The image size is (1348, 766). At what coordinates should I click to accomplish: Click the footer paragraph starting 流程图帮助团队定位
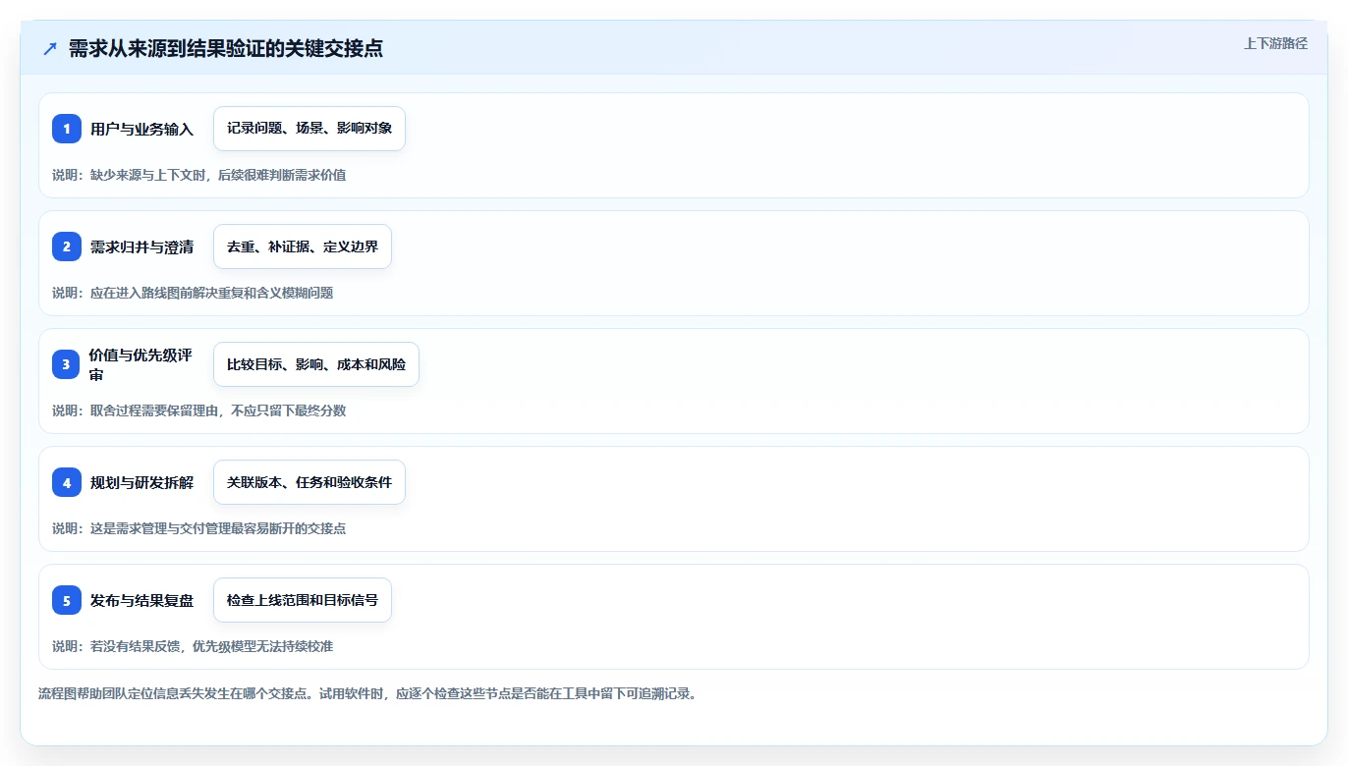[367, 693]
